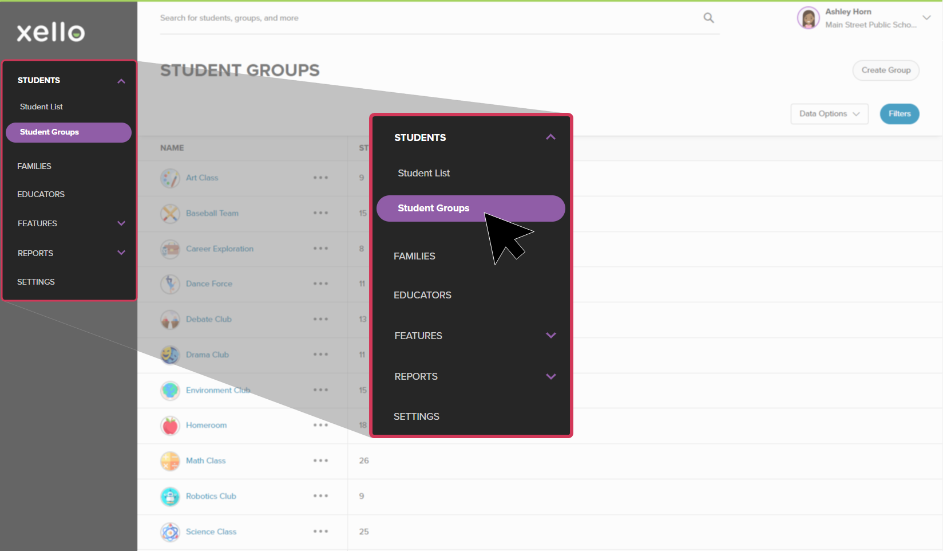This screenshot has width=943, height=551.
Task: Open more options for Robotics Club
Action: tap(320, 496)
